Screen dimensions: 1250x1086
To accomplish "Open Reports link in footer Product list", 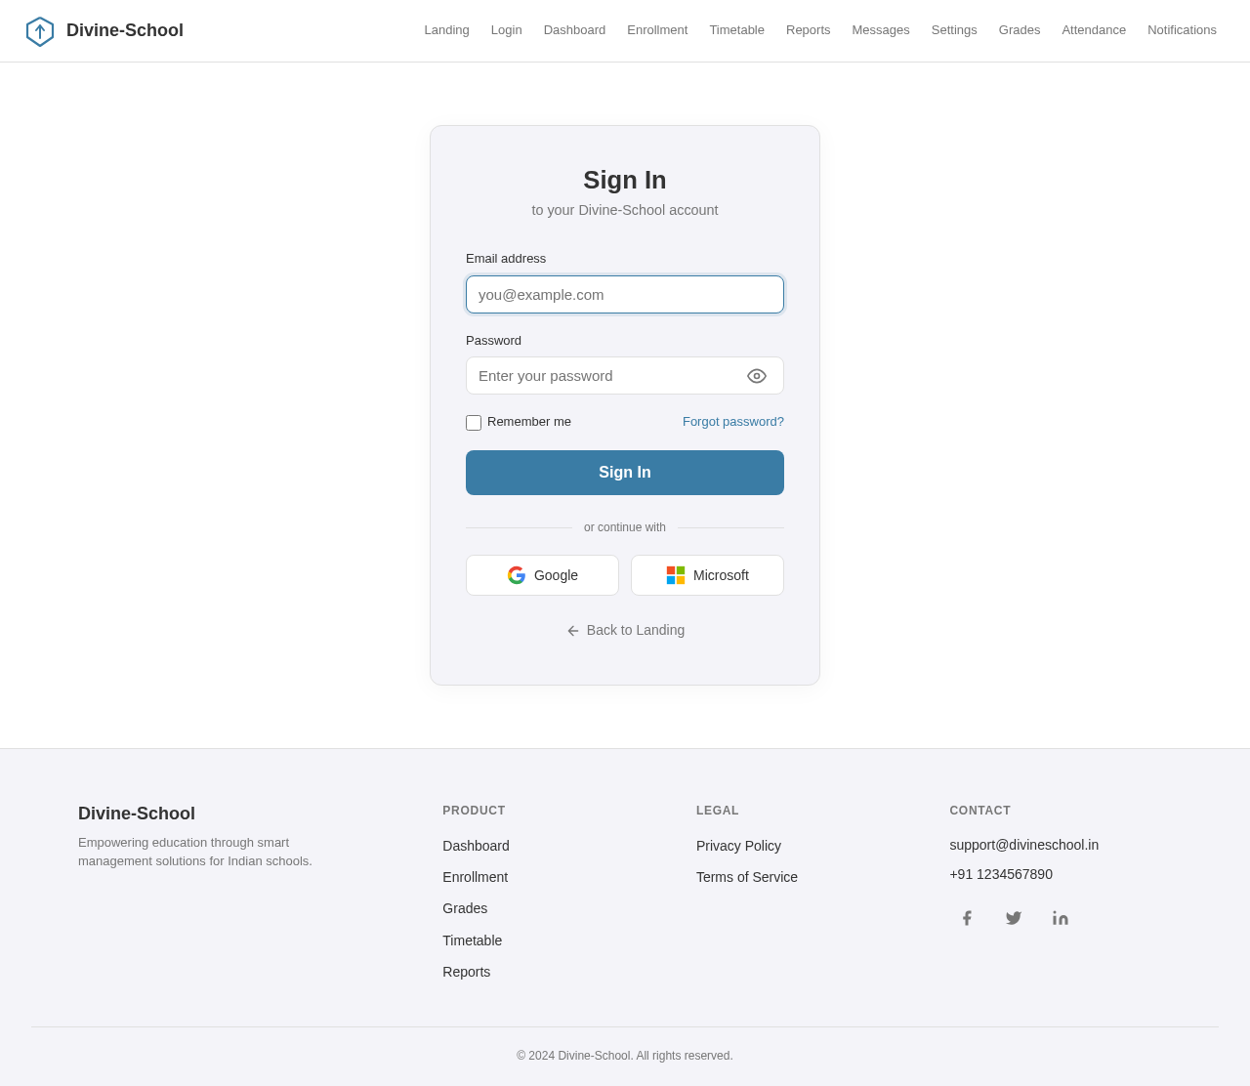I will [466, 972].
